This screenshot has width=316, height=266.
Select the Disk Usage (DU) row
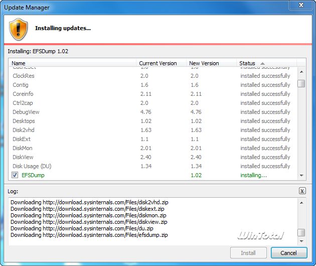tap(153, 166)
